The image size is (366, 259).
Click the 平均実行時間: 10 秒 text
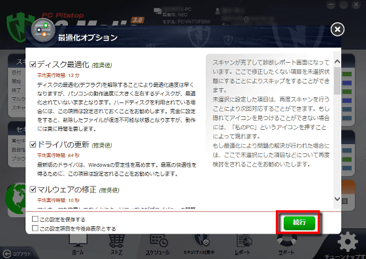coord(58,200)
